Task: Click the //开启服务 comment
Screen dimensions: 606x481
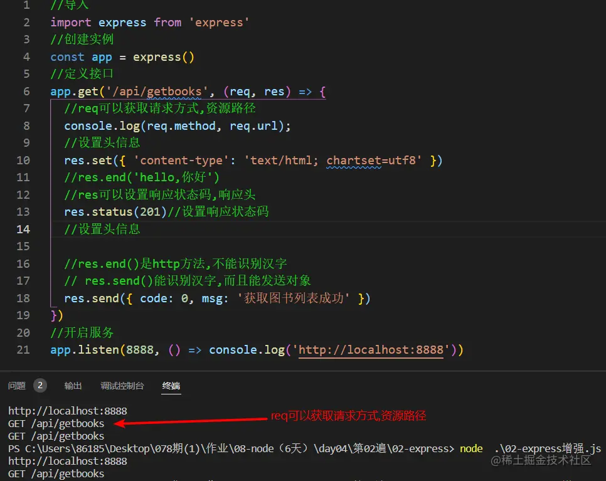Action: 82,332
